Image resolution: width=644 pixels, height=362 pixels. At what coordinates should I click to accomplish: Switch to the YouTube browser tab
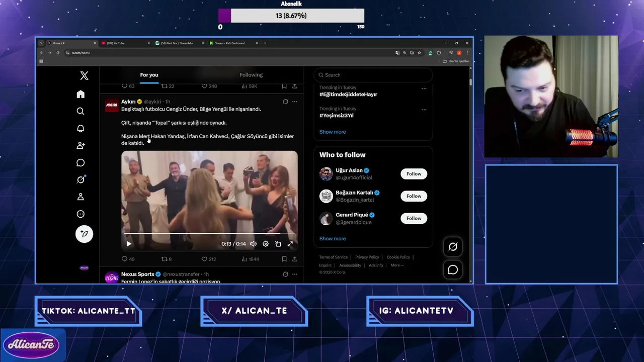(125, 43)
